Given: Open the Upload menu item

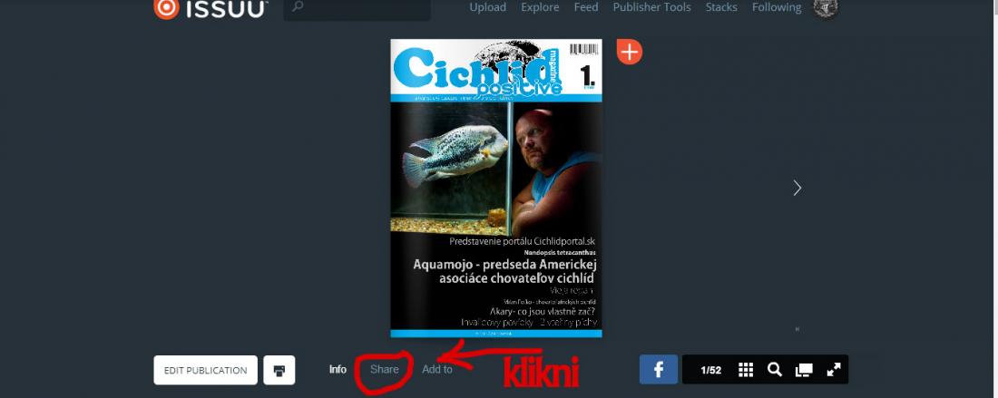Looking at the screenshot, I should coord(487,7).
